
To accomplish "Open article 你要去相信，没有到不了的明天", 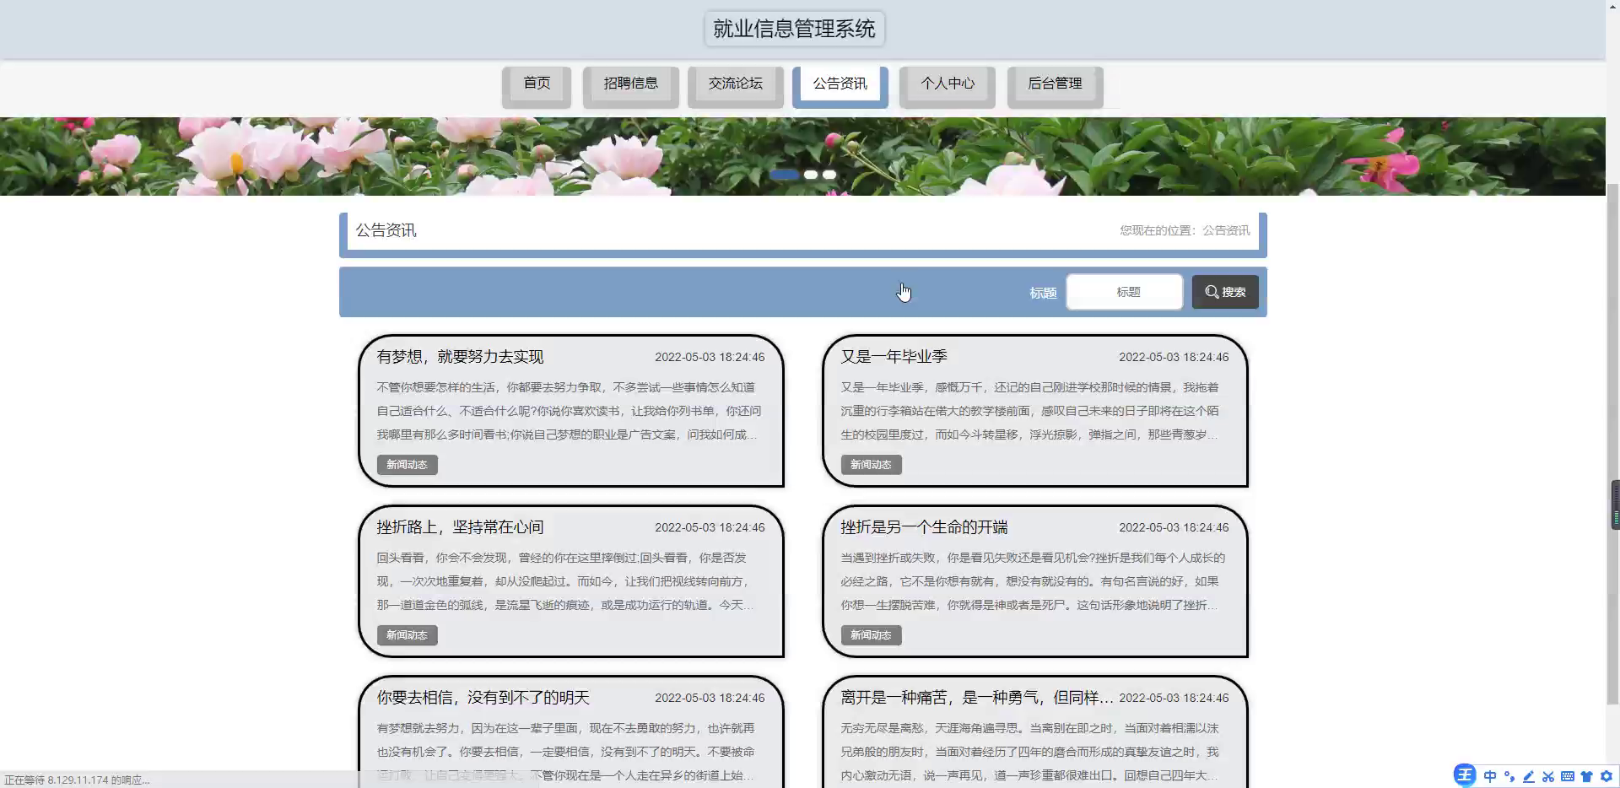I will tap(483, 698).
